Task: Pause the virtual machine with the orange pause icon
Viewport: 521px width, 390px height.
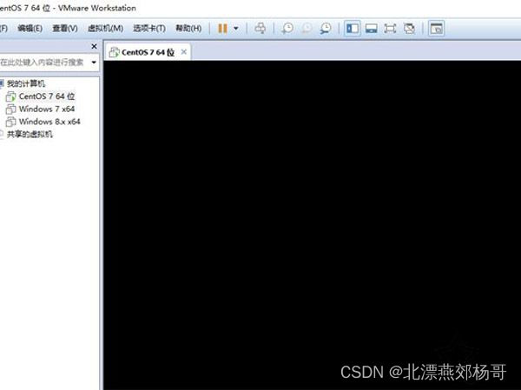Action: 222,29
